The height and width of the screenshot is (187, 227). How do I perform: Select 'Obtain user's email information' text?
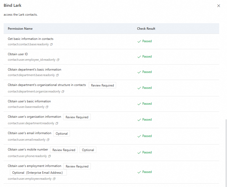(29, 133)
